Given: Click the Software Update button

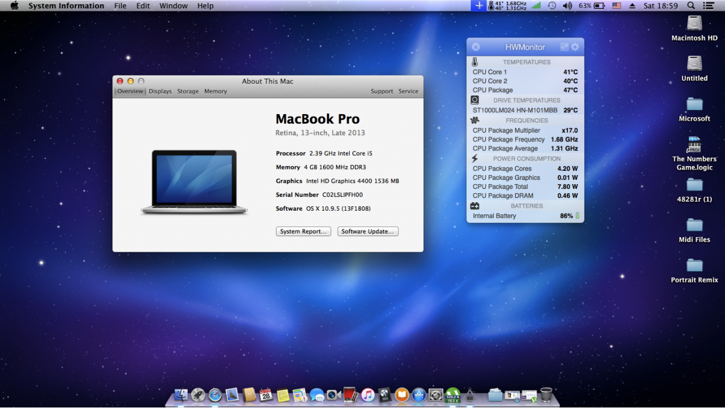Looking at the screenshot, I should [x=368, y=231].
